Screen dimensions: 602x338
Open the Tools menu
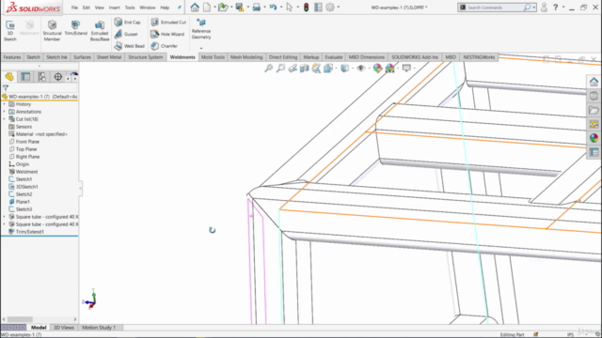pos(130,8)
